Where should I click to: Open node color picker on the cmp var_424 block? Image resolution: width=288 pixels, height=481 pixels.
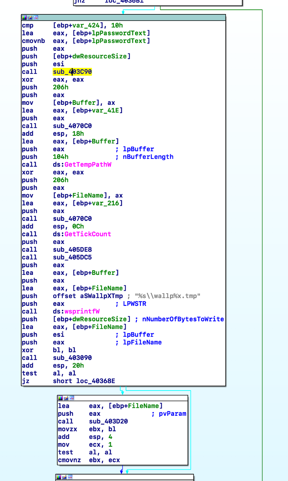[x=24, y=17]
